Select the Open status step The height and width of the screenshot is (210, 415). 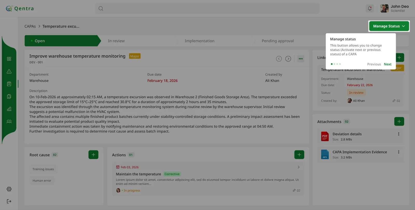coord(62,41)
